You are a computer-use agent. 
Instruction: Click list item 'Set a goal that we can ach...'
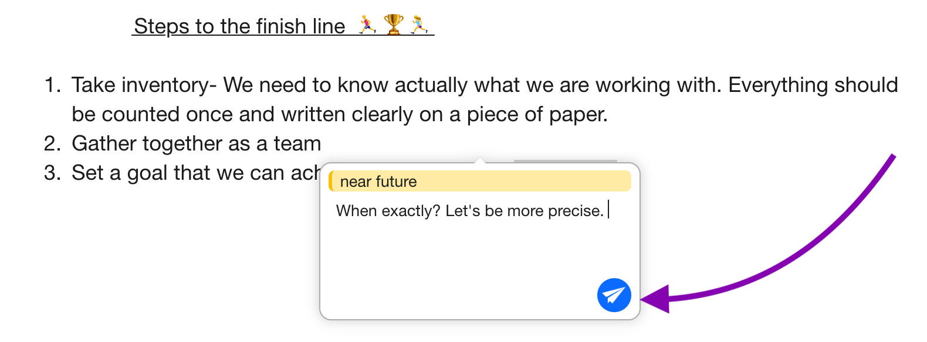(x=194, y=172)
